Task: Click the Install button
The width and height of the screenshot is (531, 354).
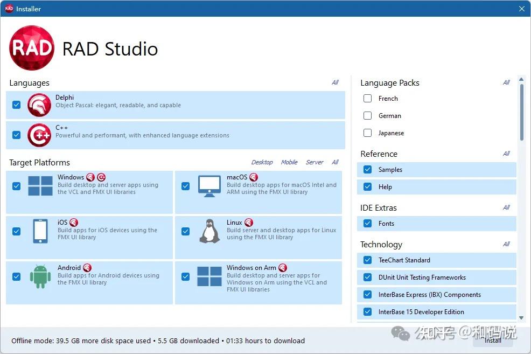Action: (493, 341)
